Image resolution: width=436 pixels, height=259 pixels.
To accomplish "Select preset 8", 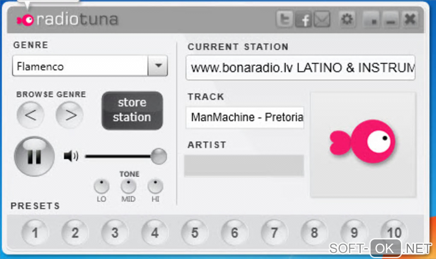I will [x=315, y=233].
